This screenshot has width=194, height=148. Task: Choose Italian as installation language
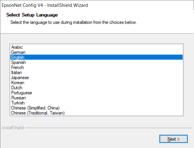(16, 72)
